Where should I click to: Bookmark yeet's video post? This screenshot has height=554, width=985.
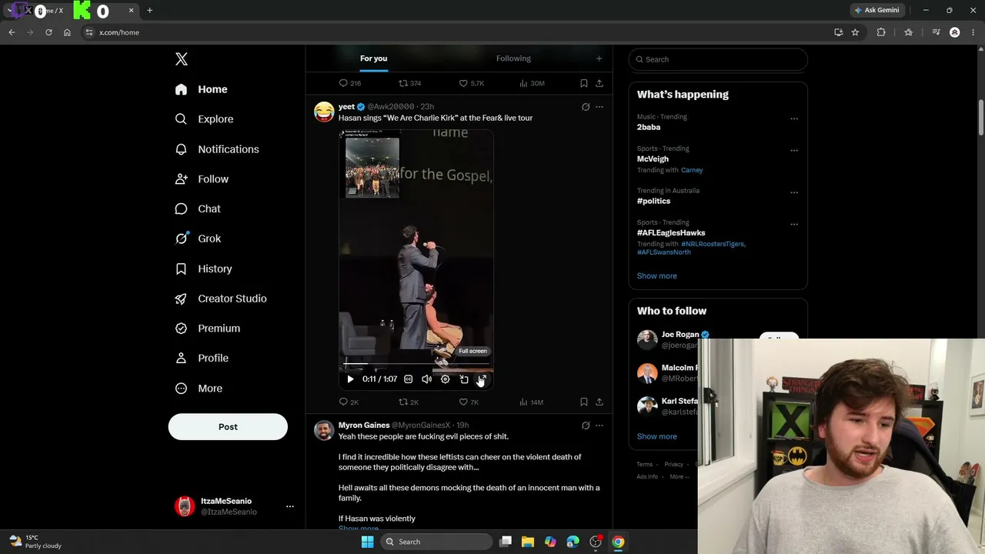(584, 402)
